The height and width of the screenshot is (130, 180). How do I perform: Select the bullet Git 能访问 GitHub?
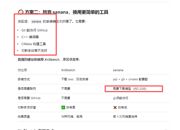click(34, 30)
